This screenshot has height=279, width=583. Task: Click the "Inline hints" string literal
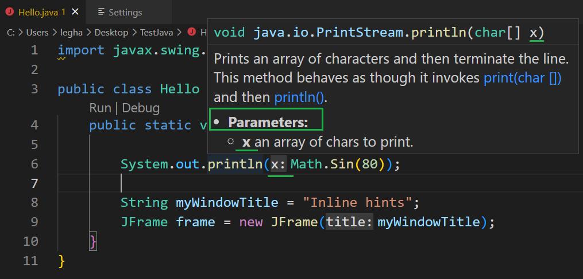point(357,203)
